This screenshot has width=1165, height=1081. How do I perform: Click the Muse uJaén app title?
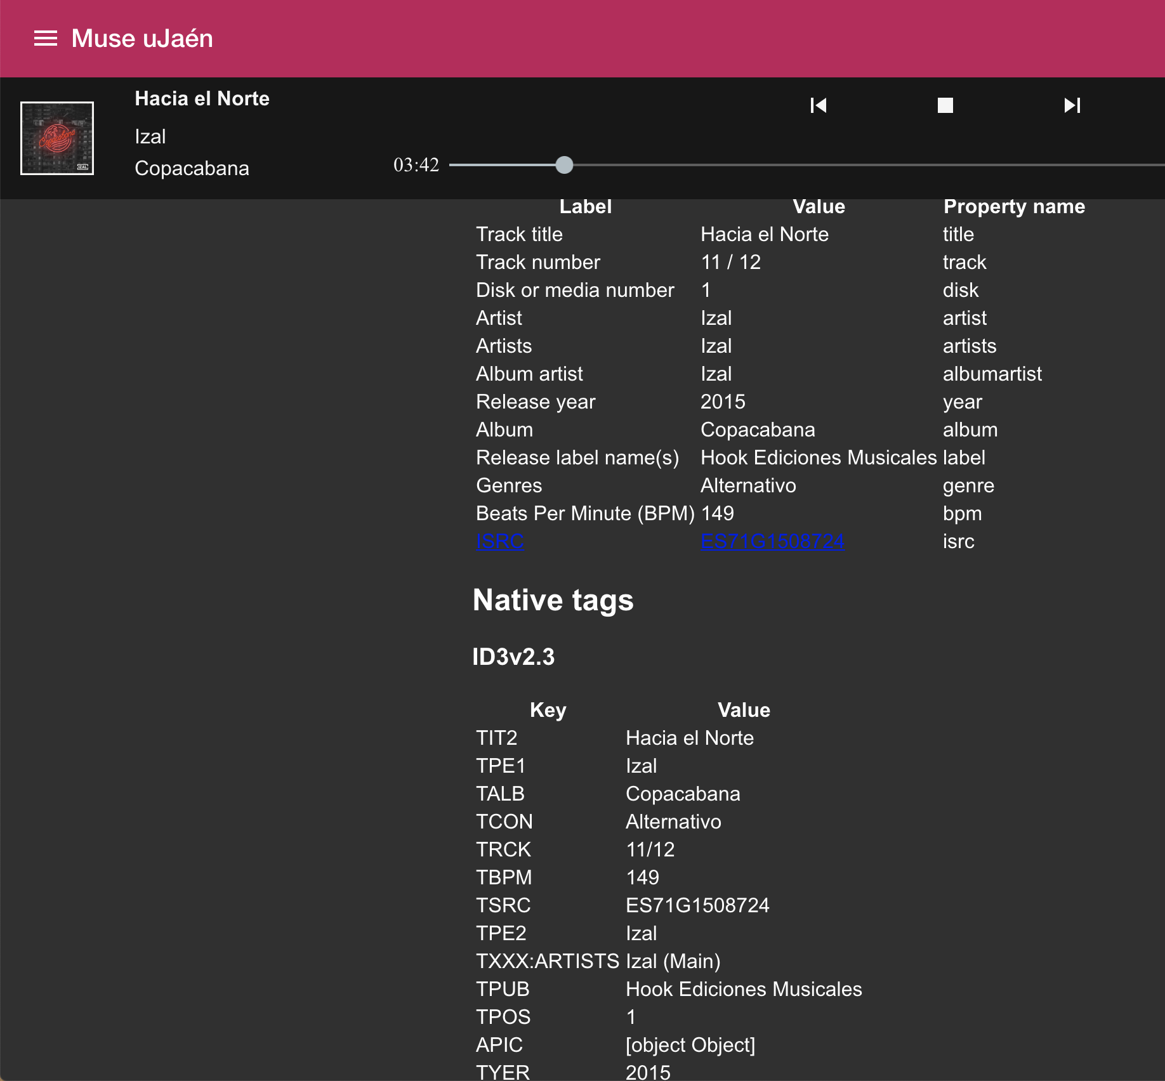[142, 39]
